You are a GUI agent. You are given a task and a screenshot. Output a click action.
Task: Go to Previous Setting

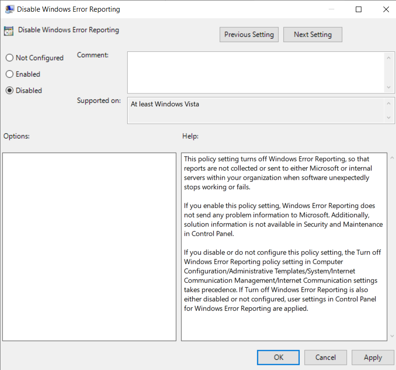click(249, 35)
